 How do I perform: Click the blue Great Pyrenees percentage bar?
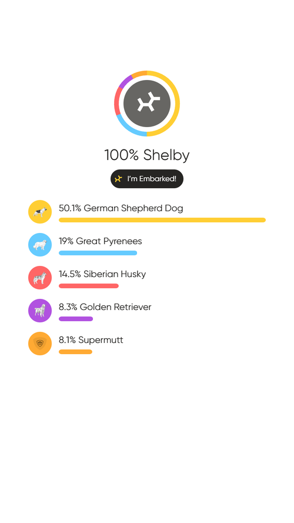coord(98,253)
